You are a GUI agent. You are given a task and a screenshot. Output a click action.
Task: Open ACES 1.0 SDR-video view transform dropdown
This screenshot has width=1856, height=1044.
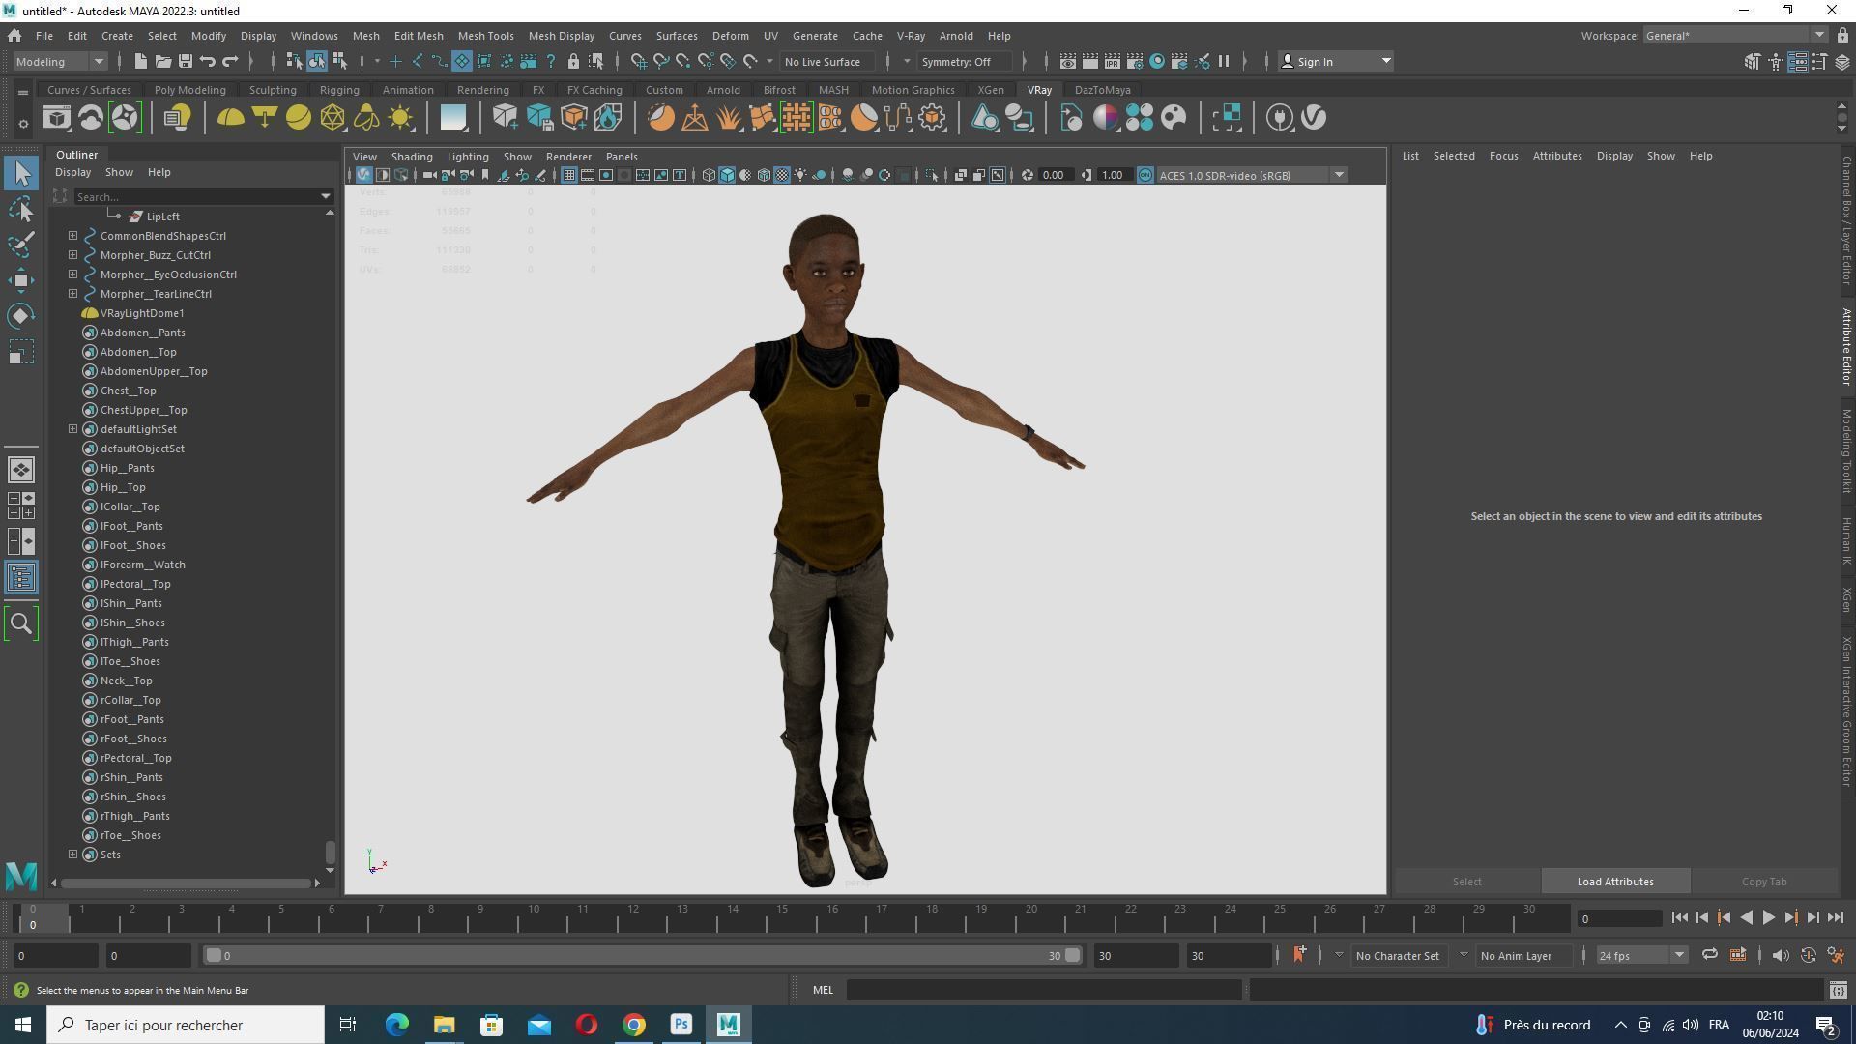point(1251,175)
